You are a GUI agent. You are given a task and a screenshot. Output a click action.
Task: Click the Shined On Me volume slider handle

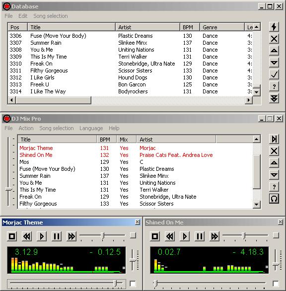[276, 264]
